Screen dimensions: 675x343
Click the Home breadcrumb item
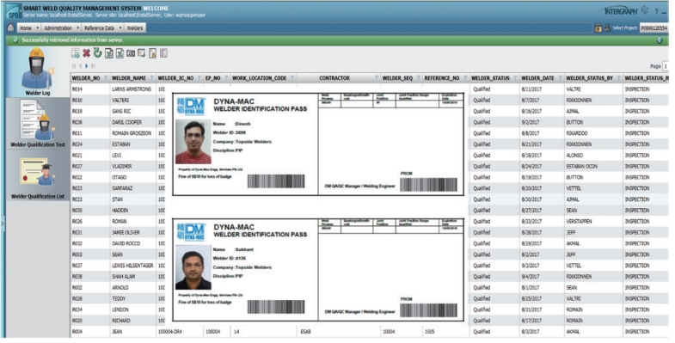(26, 28)
